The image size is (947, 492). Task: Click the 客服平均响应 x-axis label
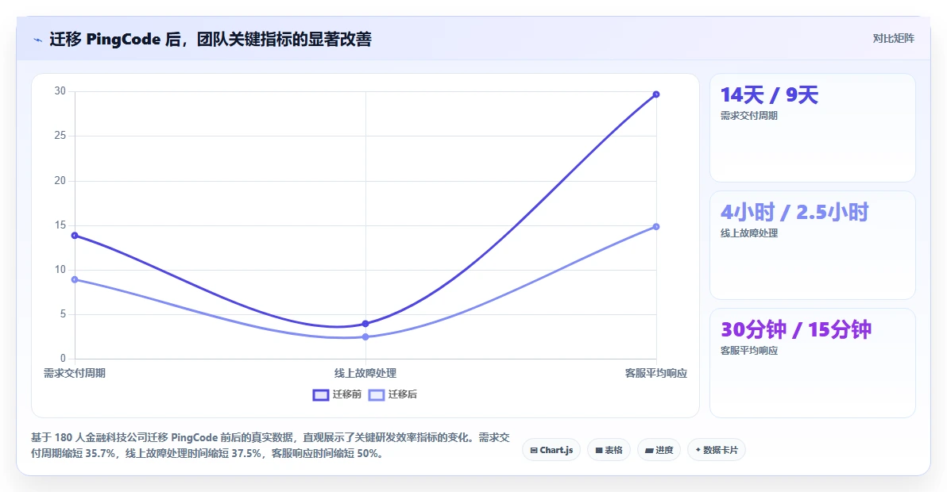coord(656,373)
